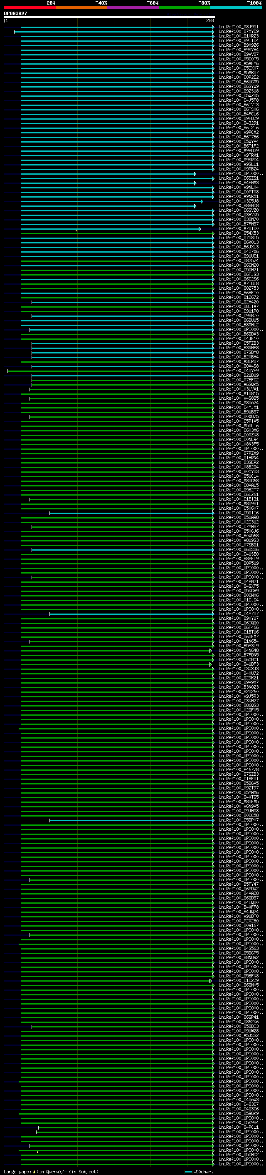This screenshot has width=266, height=1175.
Task: Click the cyan alignment bar of UniRef100_C4Y7D7
Action: 131,614
